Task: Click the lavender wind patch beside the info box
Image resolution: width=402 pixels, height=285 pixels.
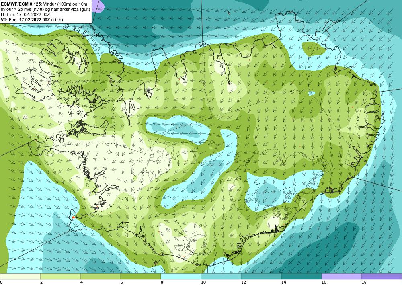Action: click(98, 6)
